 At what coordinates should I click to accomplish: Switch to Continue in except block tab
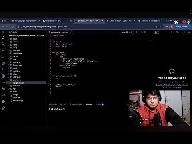click(152, 21)
